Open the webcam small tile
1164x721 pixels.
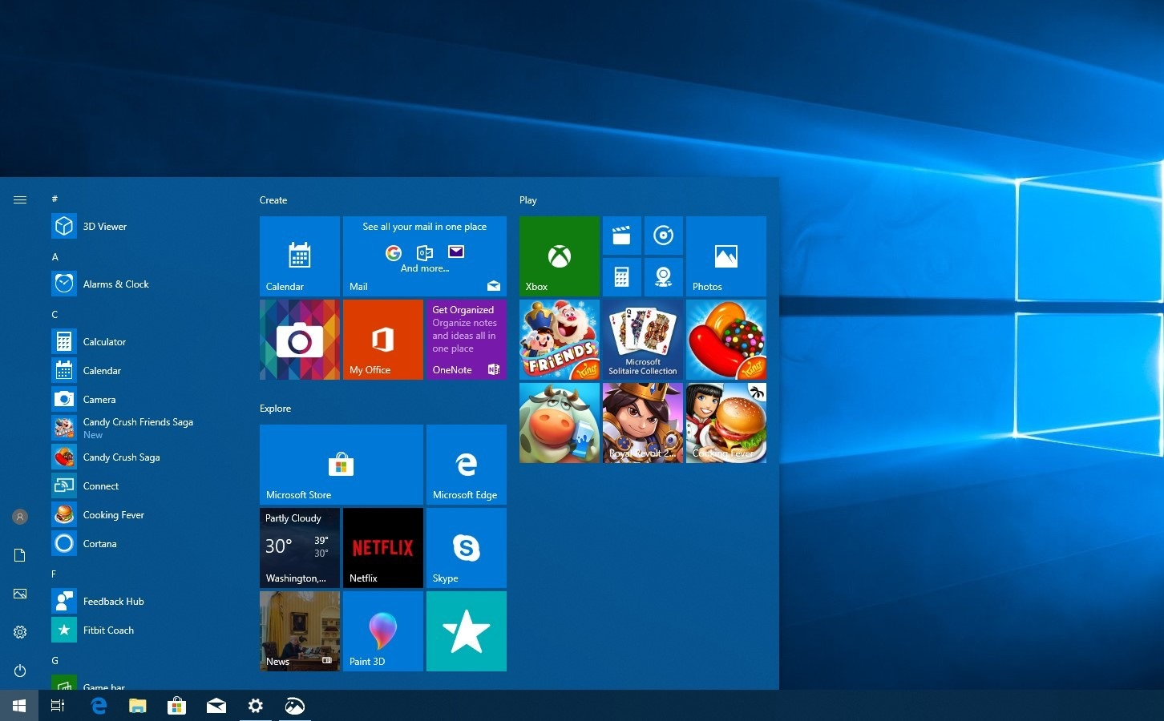(664, 277)
